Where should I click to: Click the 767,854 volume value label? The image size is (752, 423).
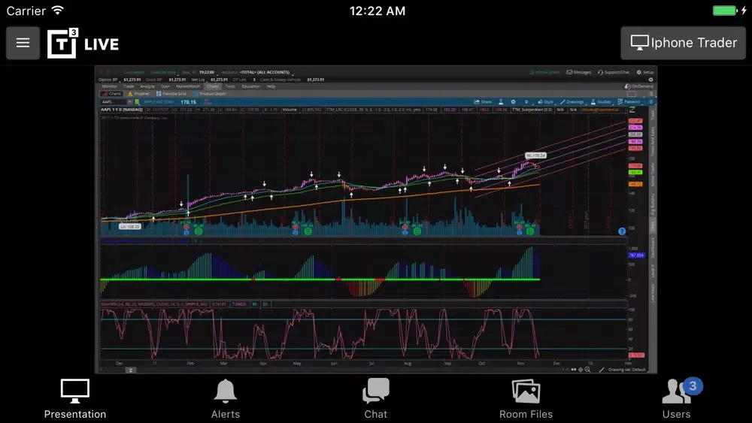(x=636, y=255)
